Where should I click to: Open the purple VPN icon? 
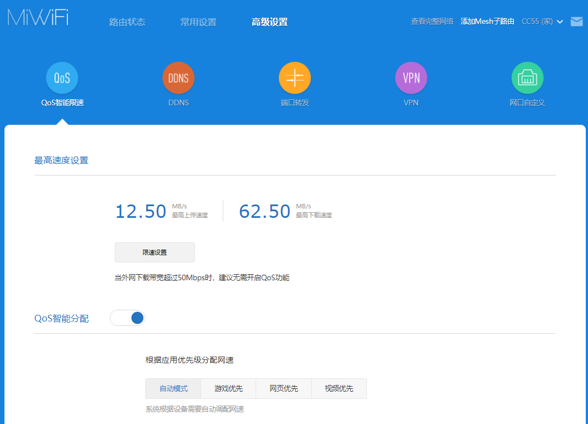411,78
